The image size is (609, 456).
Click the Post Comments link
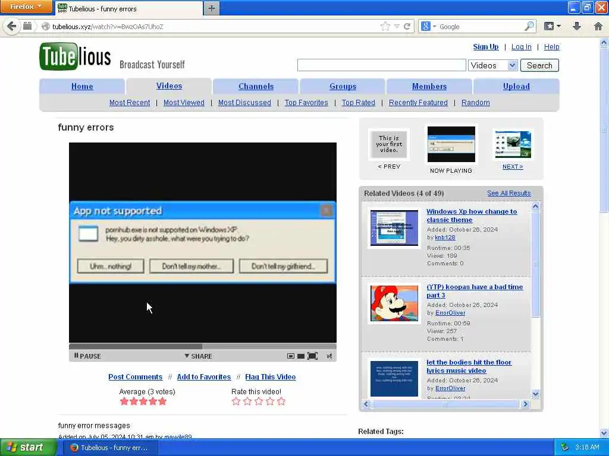pyautogui.click(x=135, y=376)
